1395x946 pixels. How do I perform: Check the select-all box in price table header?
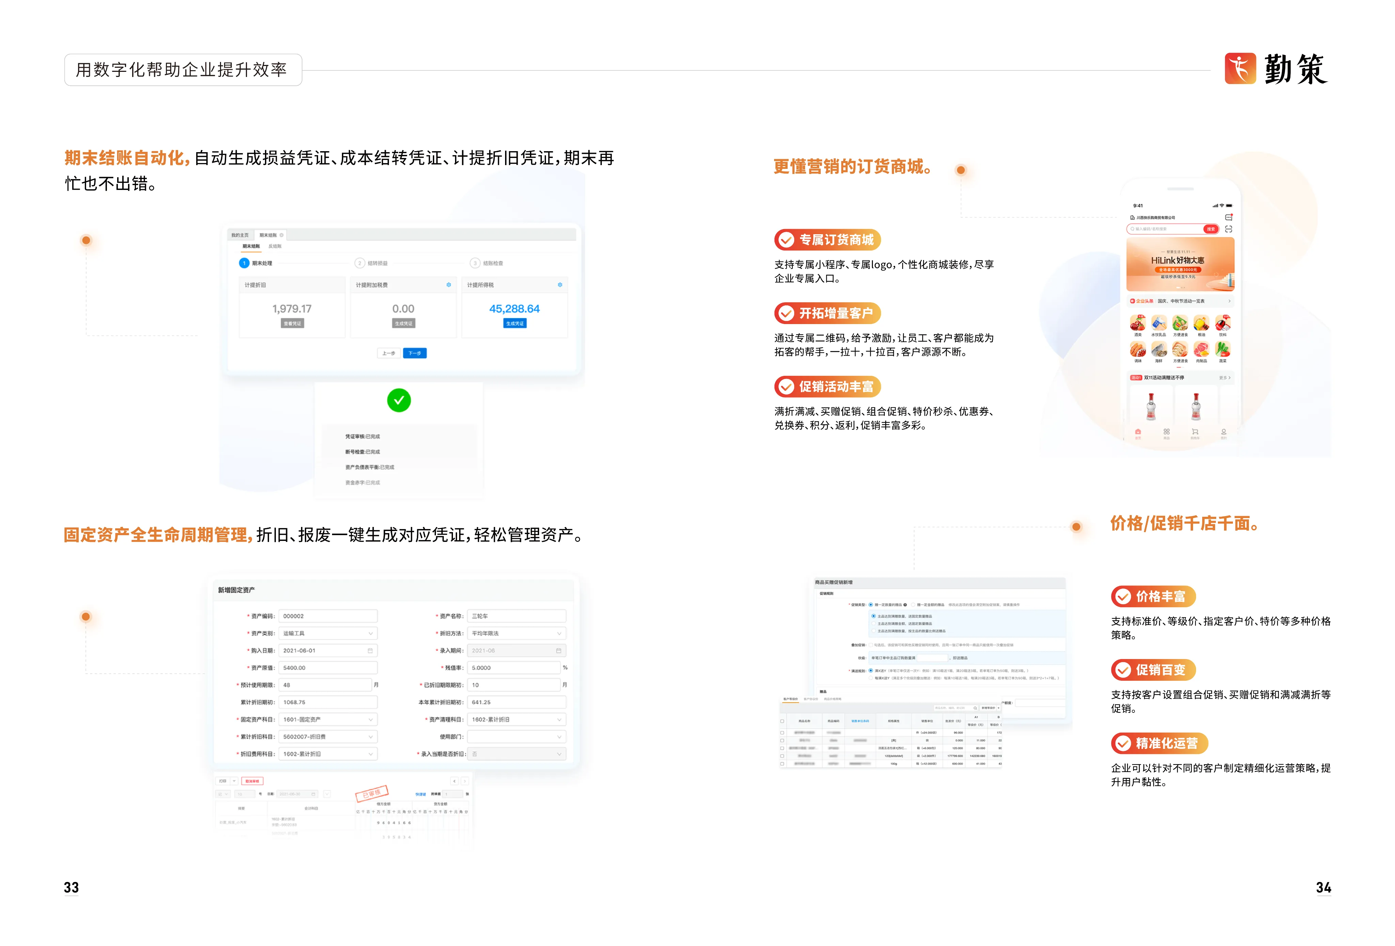[782, 721]
